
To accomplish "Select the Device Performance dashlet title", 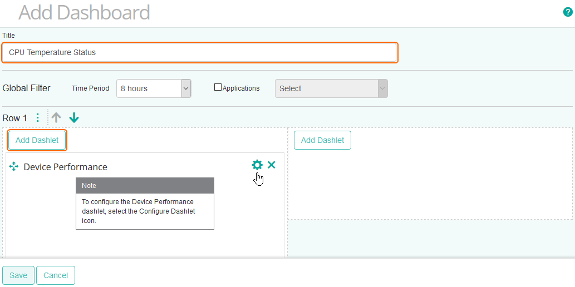I will click(65, 167).
